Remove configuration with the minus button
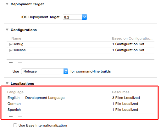This screenshot has height=130, width=161. point(20,63)
